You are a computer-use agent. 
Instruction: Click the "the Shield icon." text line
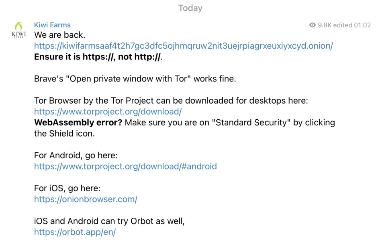(x=64, y=133)
